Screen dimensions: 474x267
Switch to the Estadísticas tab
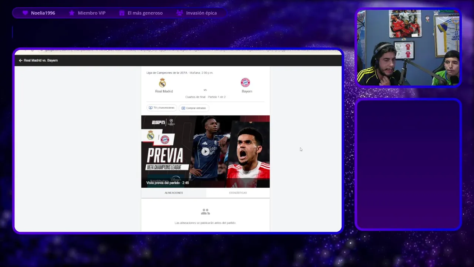[x=238, y=193]
